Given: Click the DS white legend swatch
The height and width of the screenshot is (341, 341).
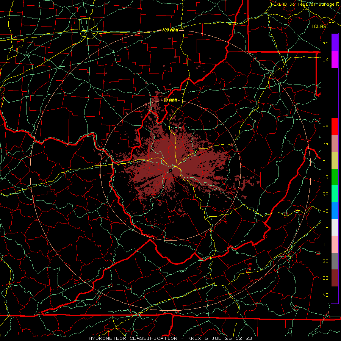Looking at the screenshot, I should pyautogui.click(x=335, y=227).
